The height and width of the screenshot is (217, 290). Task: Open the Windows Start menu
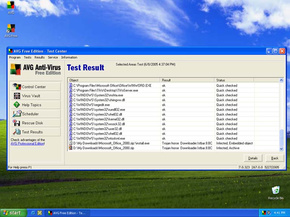[13, 213]
